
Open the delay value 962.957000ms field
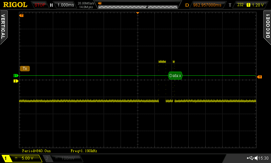[207, 5]
